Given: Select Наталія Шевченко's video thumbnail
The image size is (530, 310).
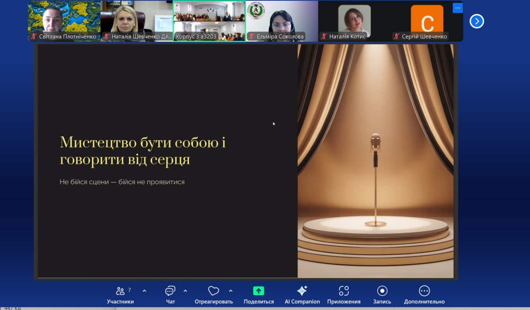Looking at the screenshot, I should (x=137, y=21).
